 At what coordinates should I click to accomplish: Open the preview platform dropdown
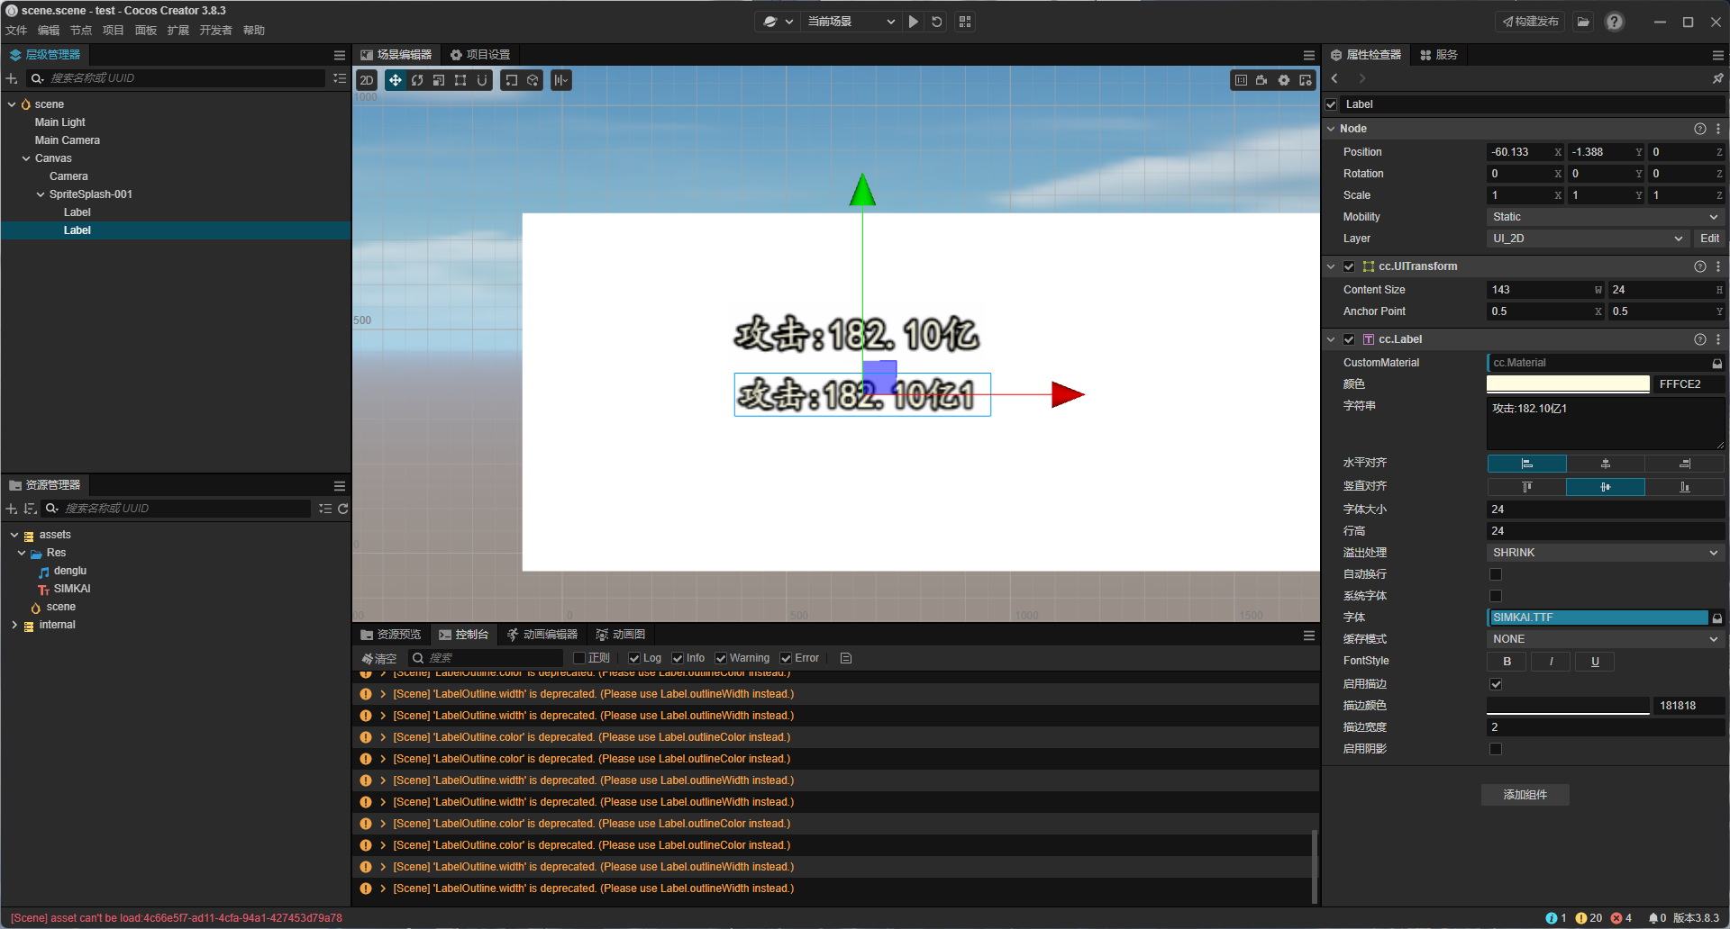click(x=778, y=22)
